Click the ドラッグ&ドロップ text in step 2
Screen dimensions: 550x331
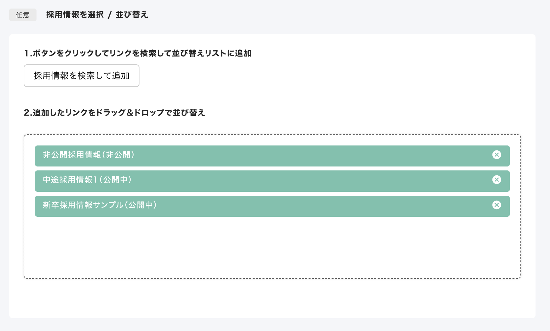(x=130, y=113)
